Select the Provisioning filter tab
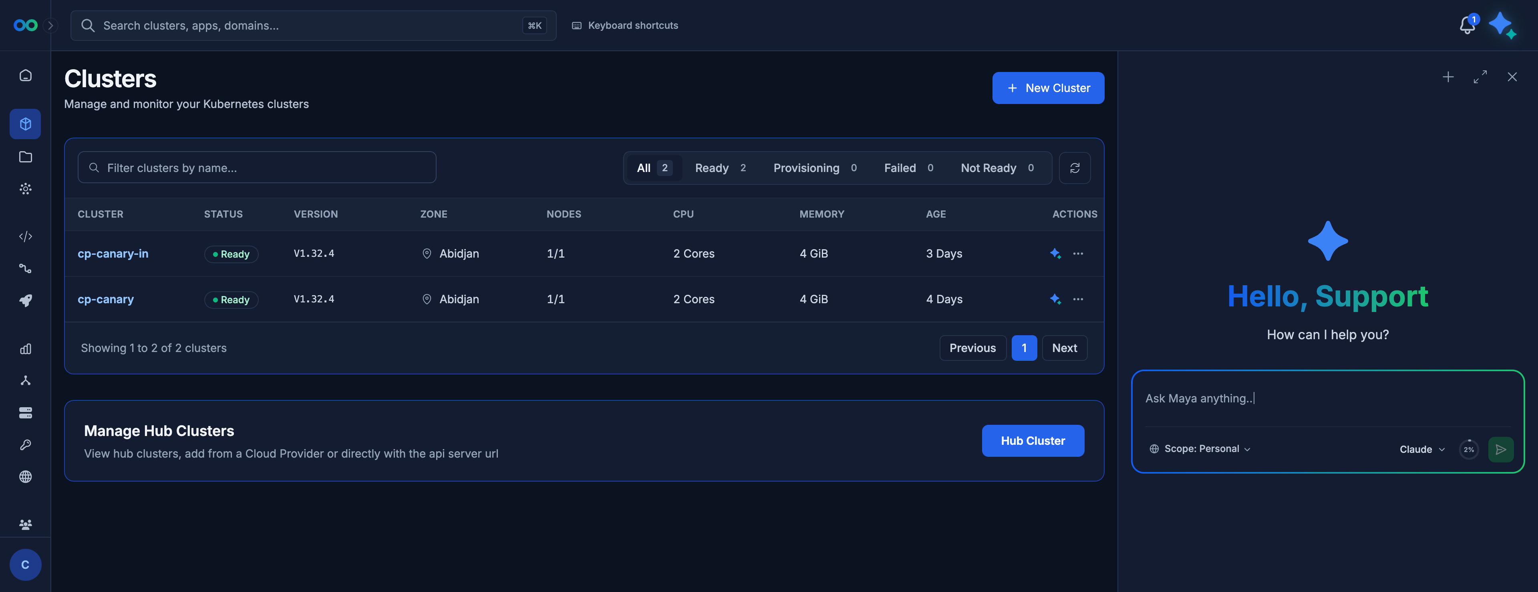1538x592 pixels. click(x=815, y=168)
